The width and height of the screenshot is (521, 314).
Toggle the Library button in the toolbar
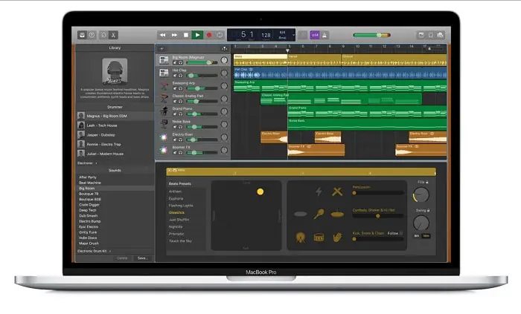pos(82,35)
